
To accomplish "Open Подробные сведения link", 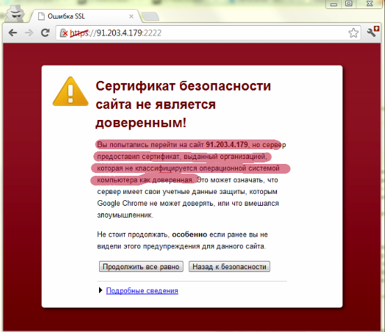I will pos(142,290).
